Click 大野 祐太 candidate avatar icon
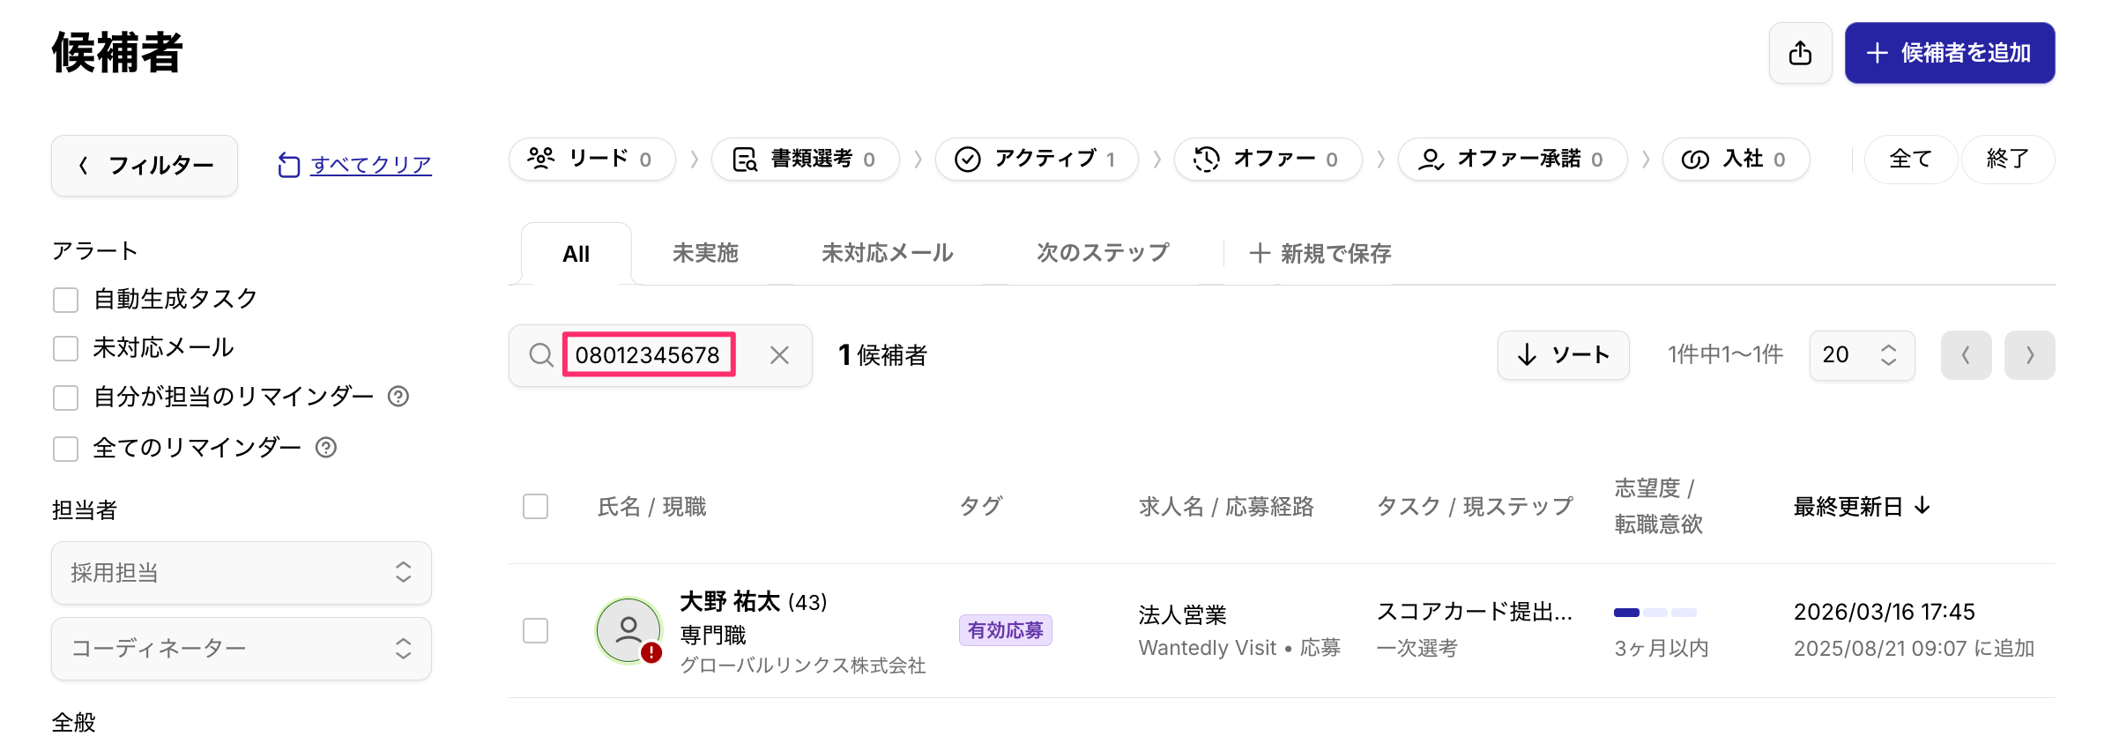 tap(628, 630)
